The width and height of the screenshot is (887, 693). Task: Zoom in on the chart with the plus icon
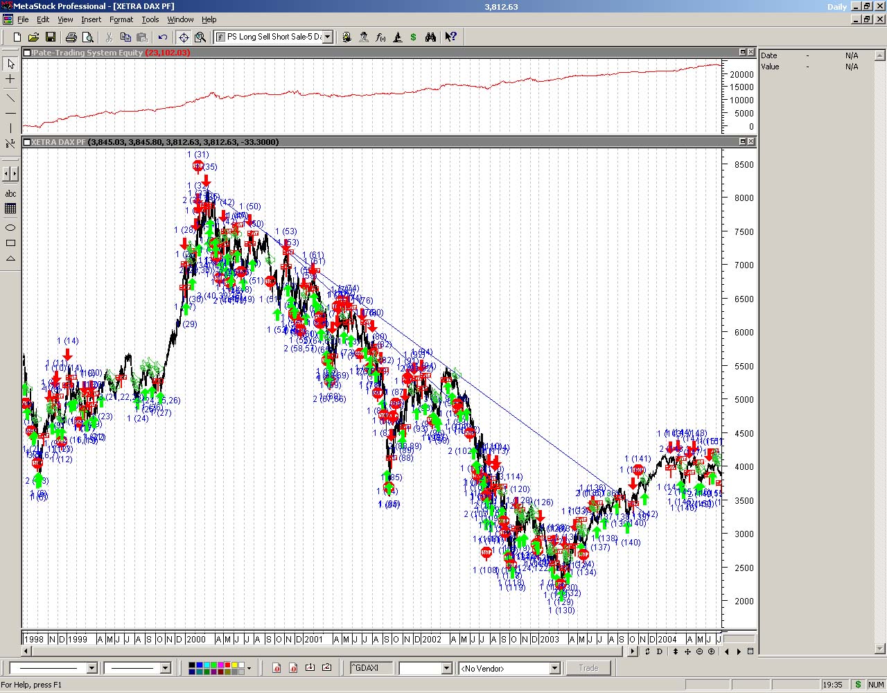coord(711,651)
